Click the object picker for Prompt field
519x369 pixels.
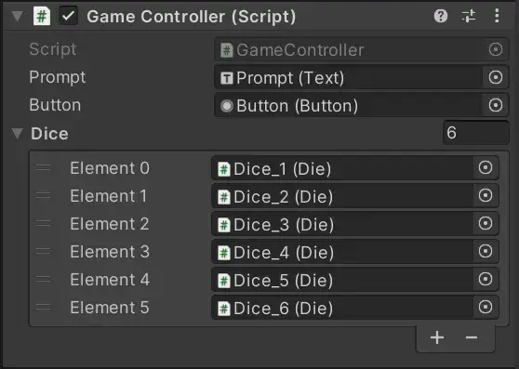pyautogui.click(x=495, y=77)
